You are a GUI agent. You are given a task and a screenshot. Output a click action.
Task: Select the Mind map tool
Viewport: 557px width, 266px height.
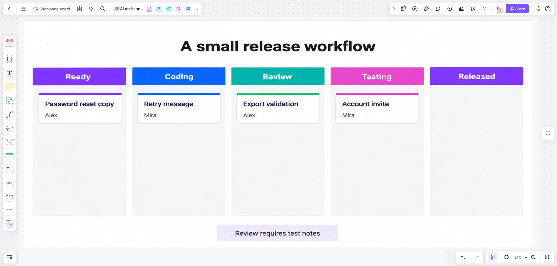10,142
